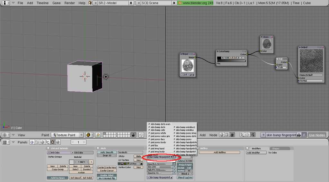Toggle the painting mask pencil icon
This screenshot has width=329, height=182.
point(98,135)
